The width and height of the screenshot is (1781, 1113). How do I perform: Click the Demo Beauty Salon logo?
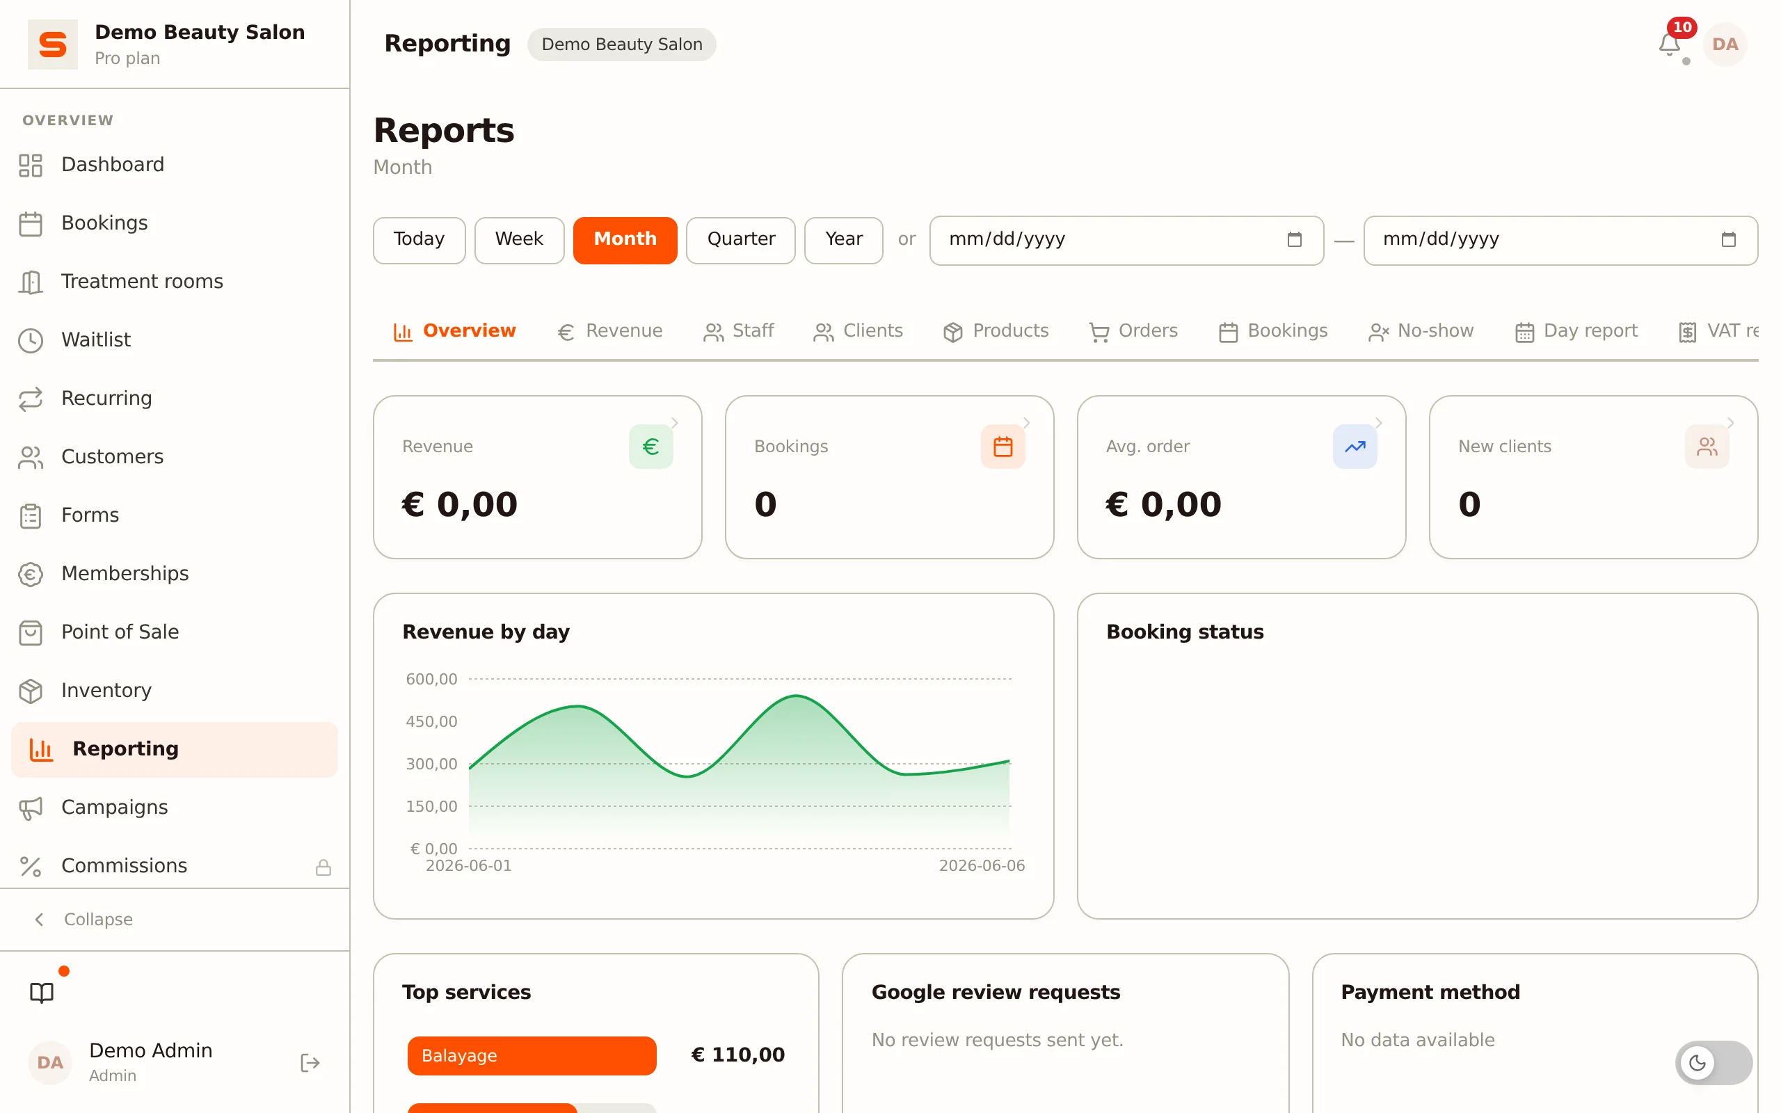coord(52,44)
